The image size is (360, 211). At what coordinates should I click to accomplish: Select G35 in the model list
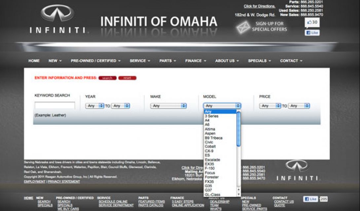[x=220, y=186]
